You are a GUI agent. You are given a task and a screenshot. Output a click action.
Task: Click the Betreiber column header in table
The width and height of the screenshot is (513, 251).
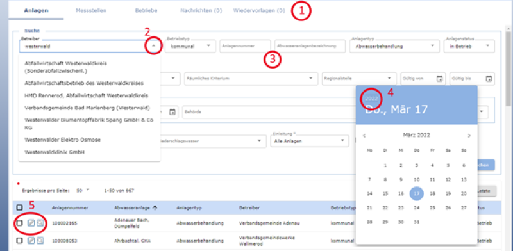click(249, 208)
